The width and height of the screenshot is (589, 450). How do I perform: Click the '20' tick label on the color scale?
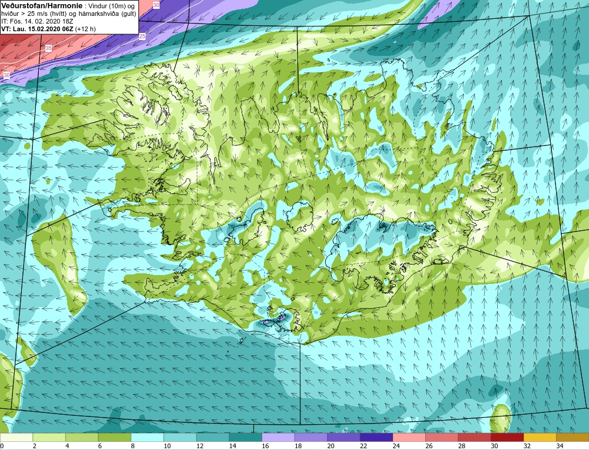(x=330, y=446)
